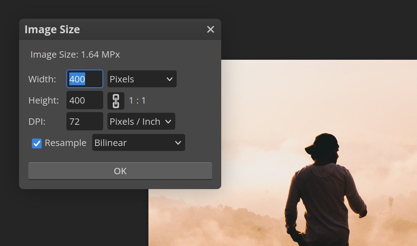Select the DPI input box
Image resolution: width=417 pixels, height=246 pixels.
(85, 122)
